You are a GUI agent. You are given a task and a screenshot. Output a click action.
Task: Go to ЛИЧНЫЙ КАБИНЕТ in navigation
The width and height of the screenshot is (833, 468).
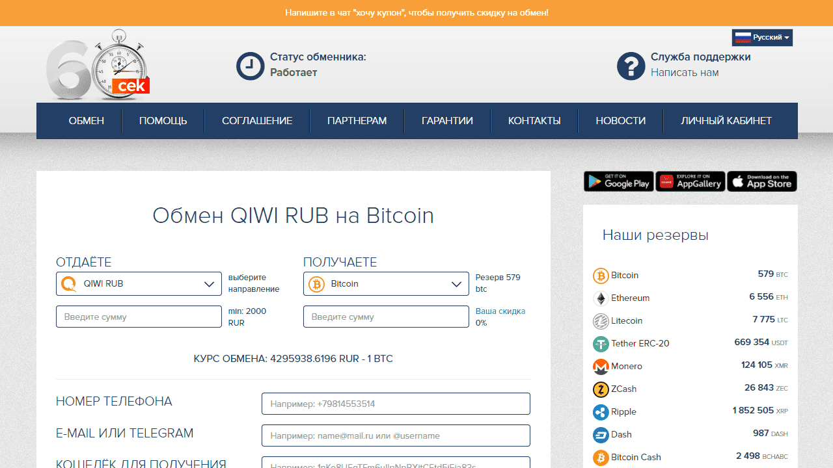point(726,121)
